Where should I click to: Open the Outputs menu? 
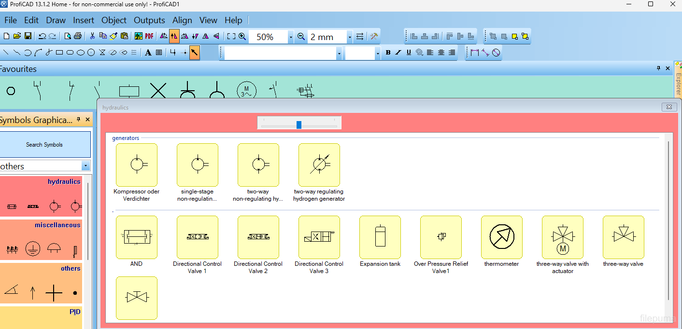coord(149,20)
